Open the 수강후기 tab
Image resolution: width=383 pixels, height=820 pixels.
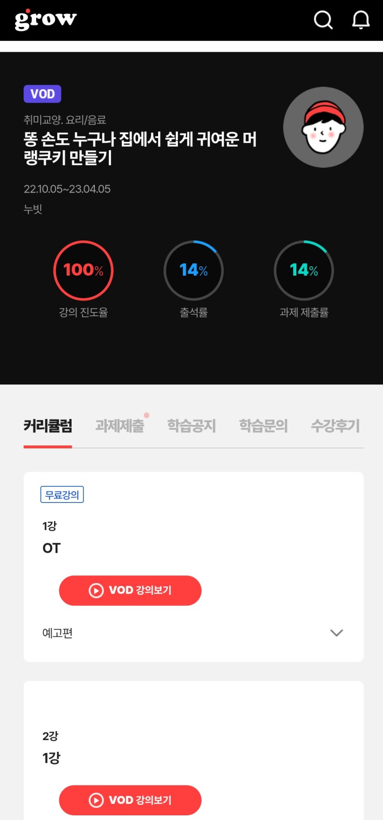(x=335, y=426)
